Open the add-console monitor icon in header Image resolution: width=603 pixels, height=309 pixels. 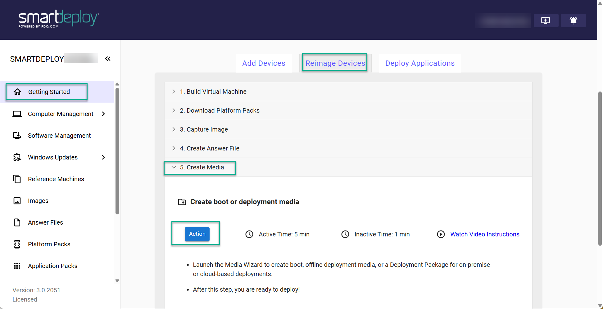tap(546, 20)
